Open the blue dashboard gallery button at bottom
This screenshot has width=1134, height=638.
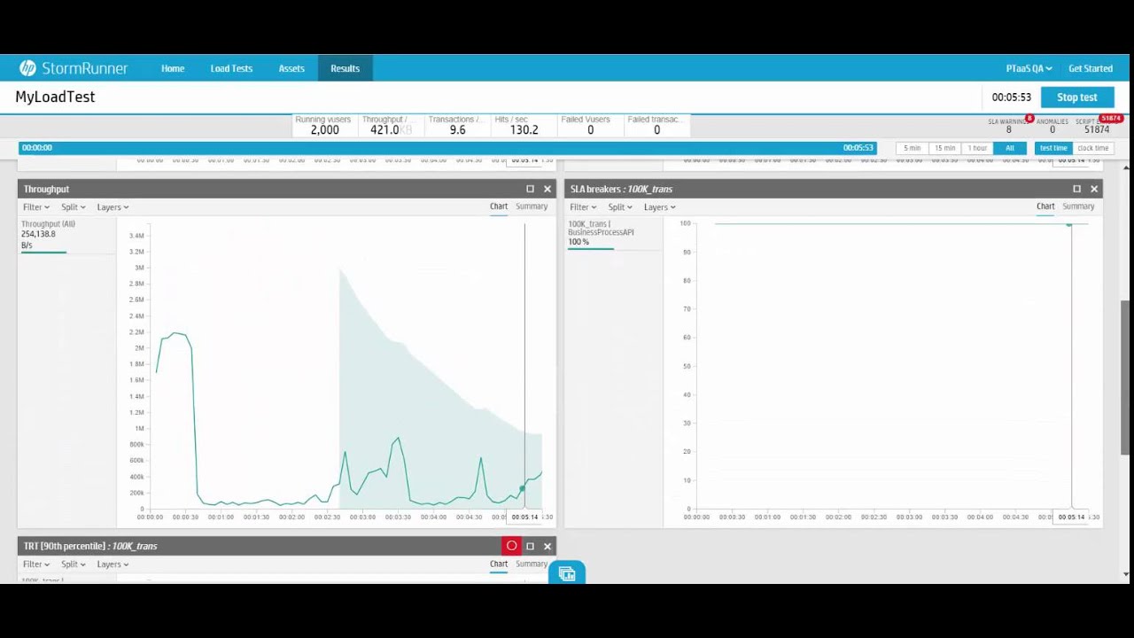567,573
